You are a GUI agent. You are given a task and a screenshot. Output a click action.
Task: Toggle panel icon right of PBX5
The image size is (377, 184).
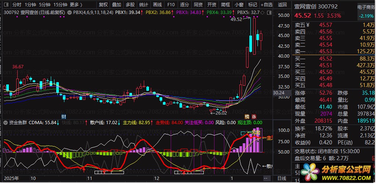269,12
